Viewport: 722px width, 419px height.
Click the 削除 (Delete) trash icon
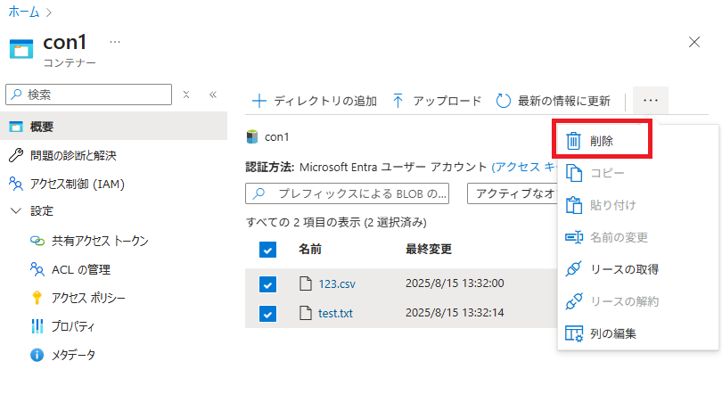click(575, 141)
